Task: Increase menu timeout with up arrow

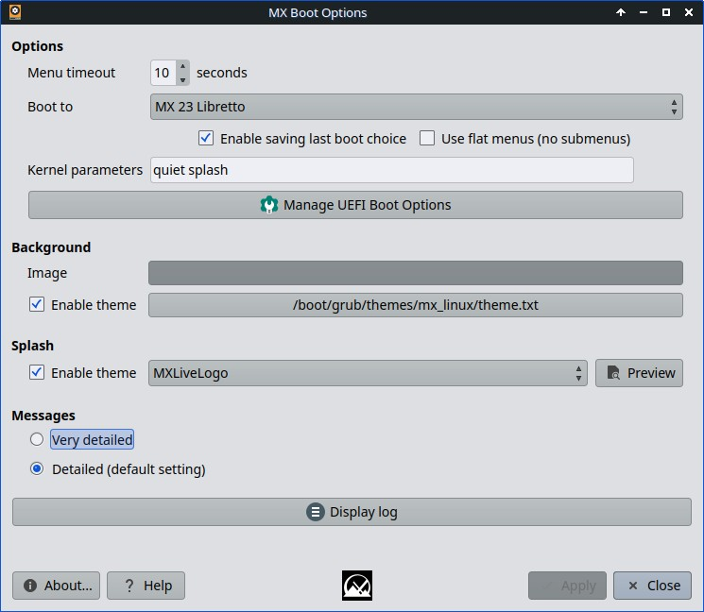Action: pyautogui.click(x=182, y=67)
